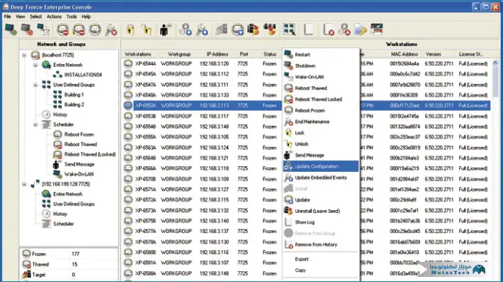Viewport: 503px width, 282px height.
Task: Click the bear Update toolbar icon with blue badge
Action: [238, 29]
